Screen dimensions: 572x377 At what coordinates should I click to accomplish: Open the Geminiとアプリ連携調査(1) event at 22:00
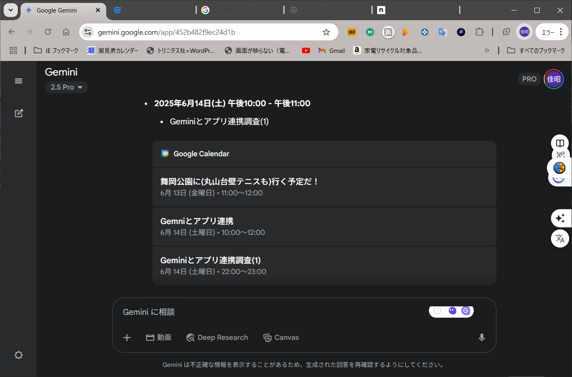(324, 266)
